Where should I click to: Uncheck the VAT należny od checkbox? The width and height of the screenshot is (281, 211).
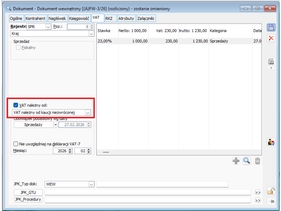pos(16,105)
